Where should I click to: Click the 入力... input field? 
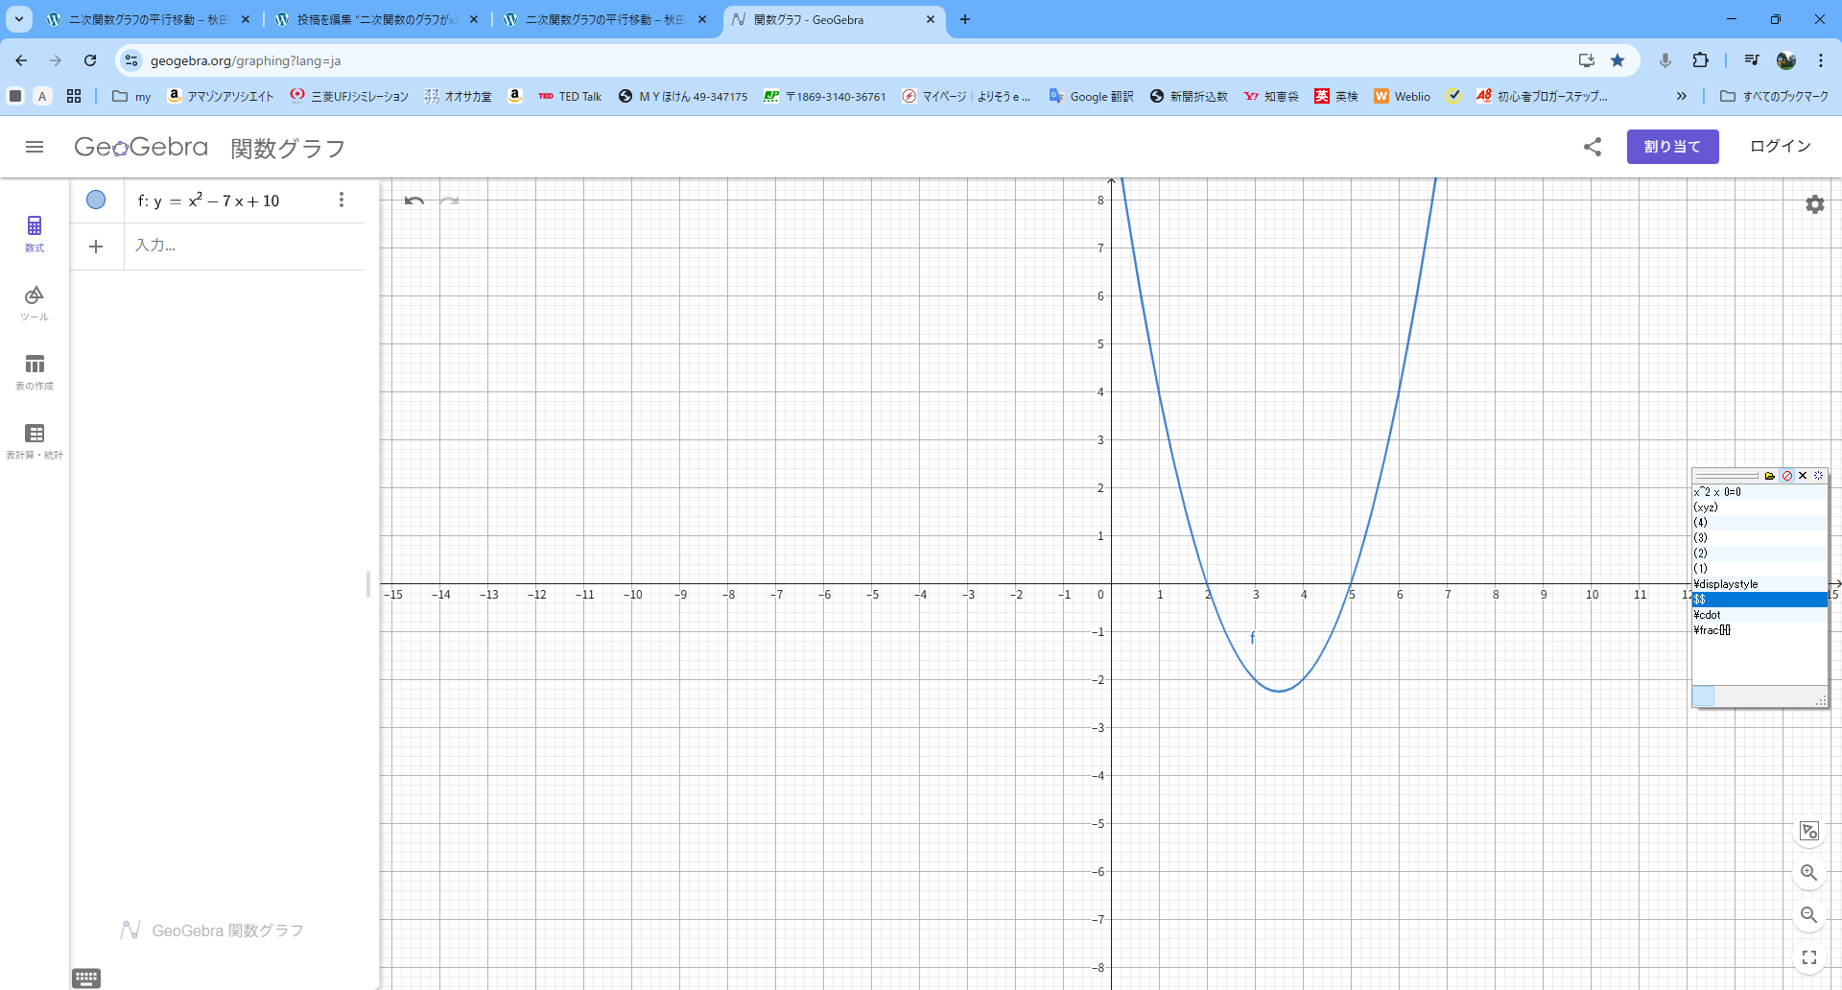(240, 246)
